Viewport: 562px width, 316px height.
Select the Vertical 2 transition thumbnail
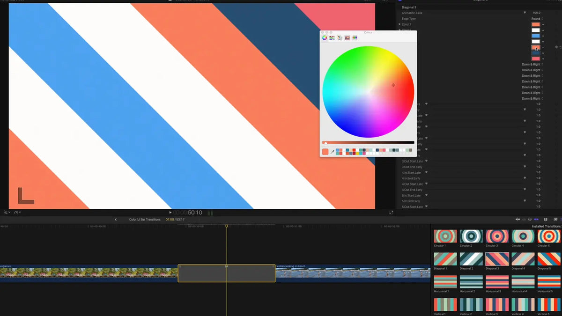point(471,304)
